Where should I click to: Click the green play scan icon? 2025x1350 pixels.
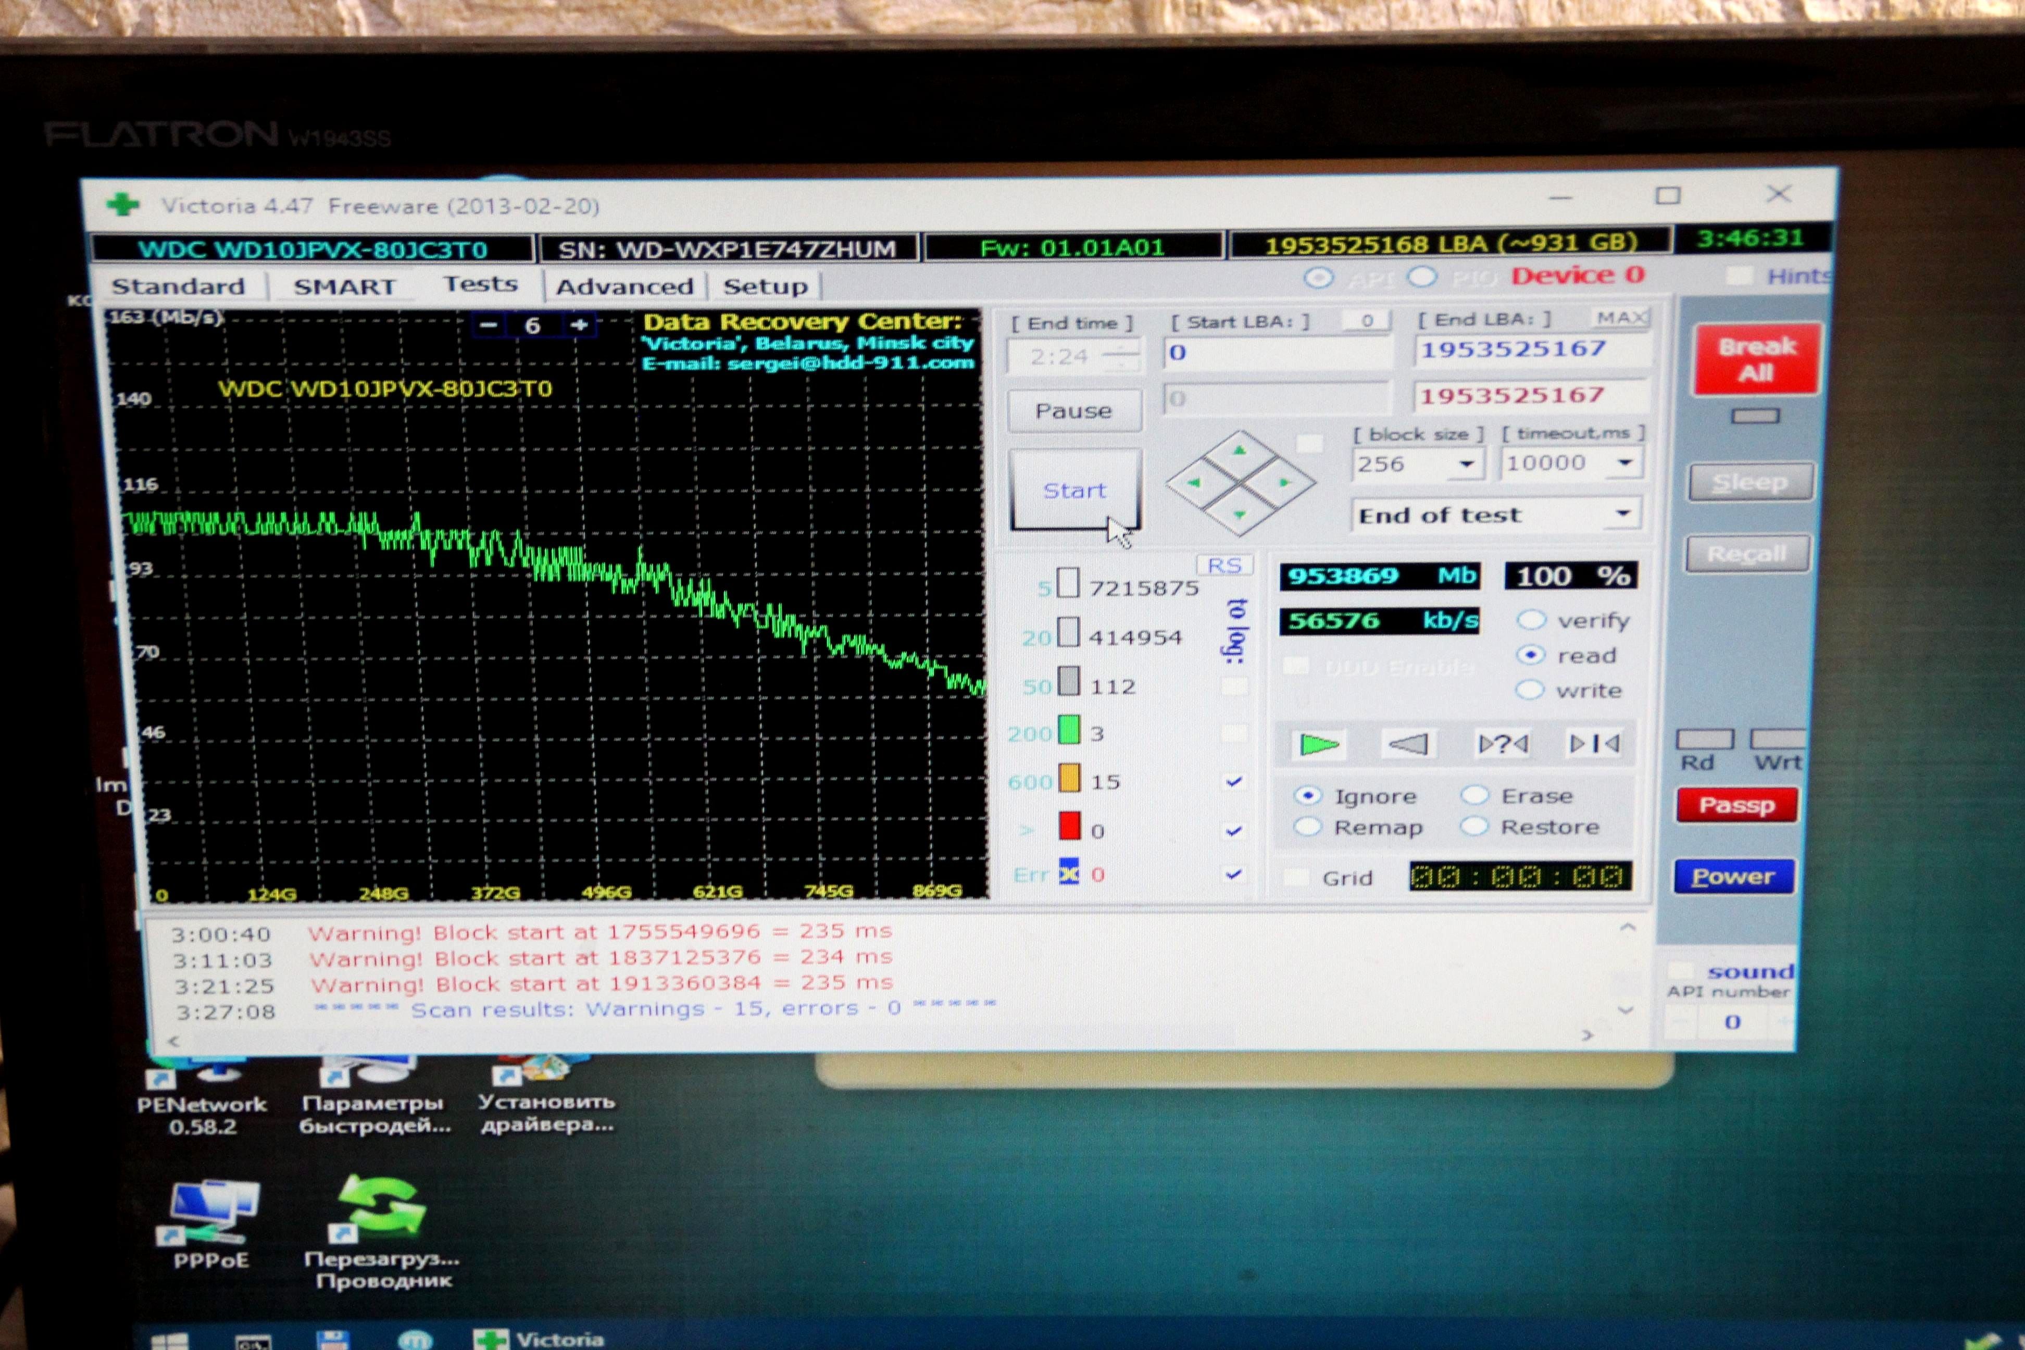pyautogui.click(x=1318, y=744)
